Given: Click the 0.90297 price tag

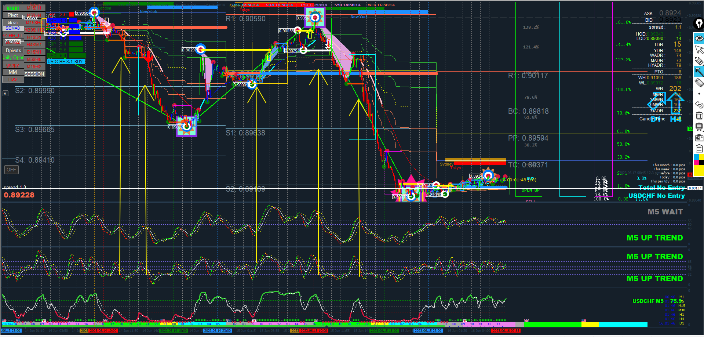Looking at the screenshot, I should pyautogui.click(x=189, y=50).
